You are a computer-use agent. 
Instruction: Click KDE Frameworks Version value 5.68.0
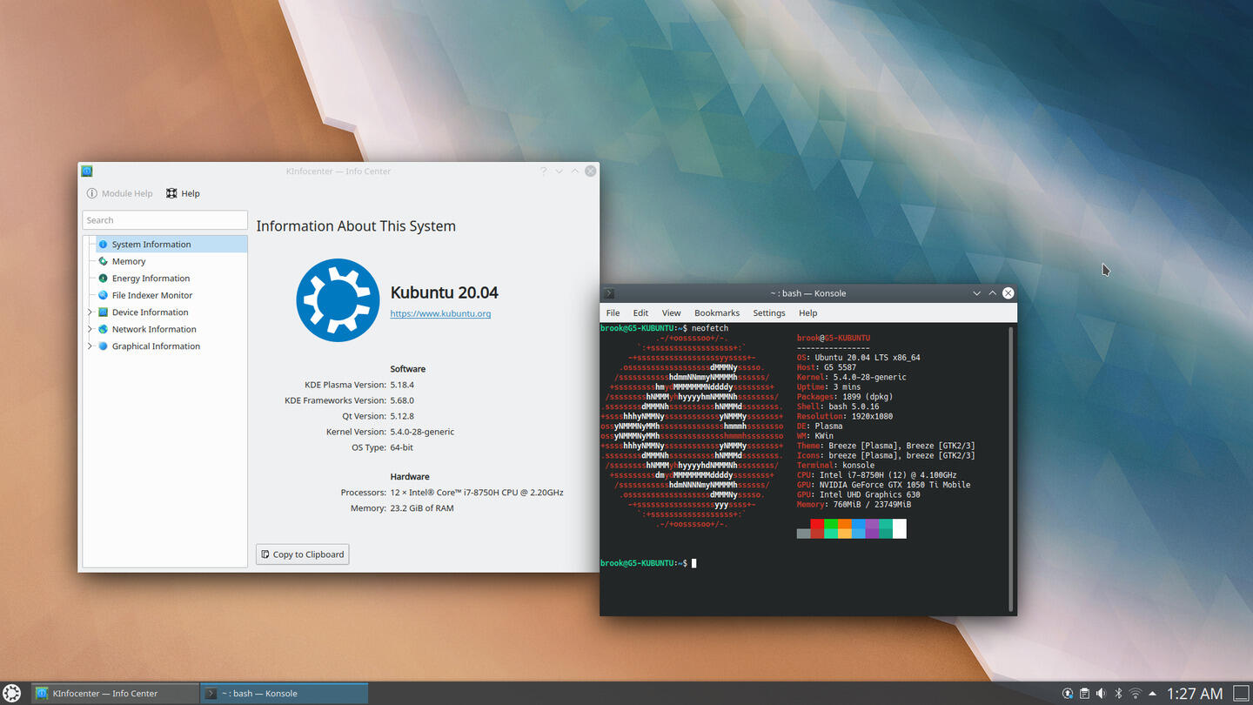pos(402,400)
